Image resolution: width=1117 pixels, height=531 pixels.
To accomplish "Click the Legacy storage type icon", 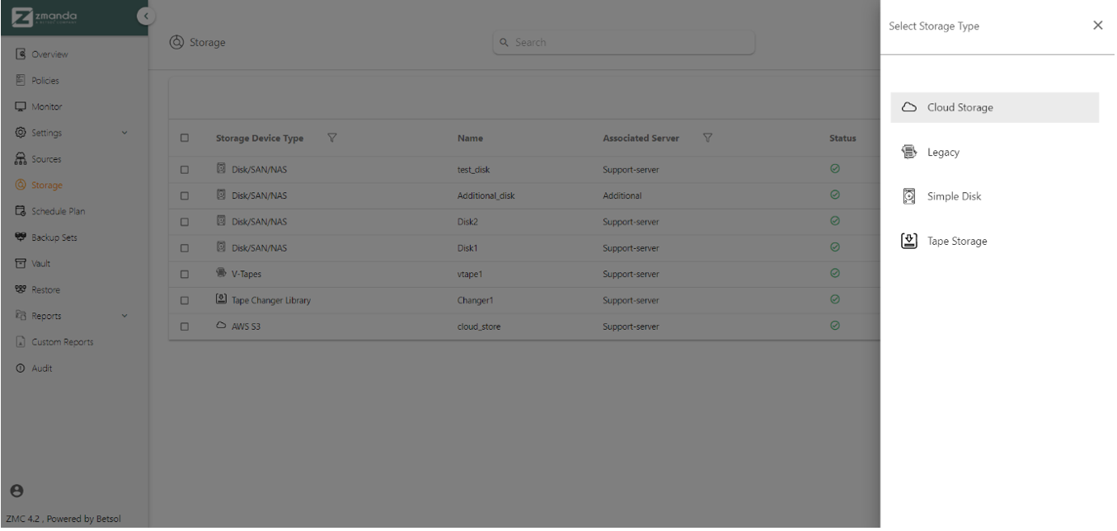I will 908,153.
